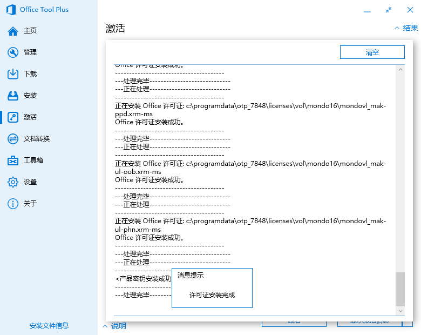Switch to 管理 menu label

[30, 52]
